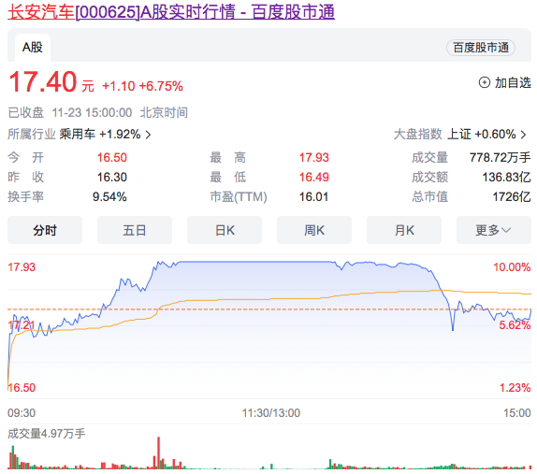This screenshot has width=537, height=474.
Task: Open the 长安汽车[000625] title link
Action: coord(171,12)
